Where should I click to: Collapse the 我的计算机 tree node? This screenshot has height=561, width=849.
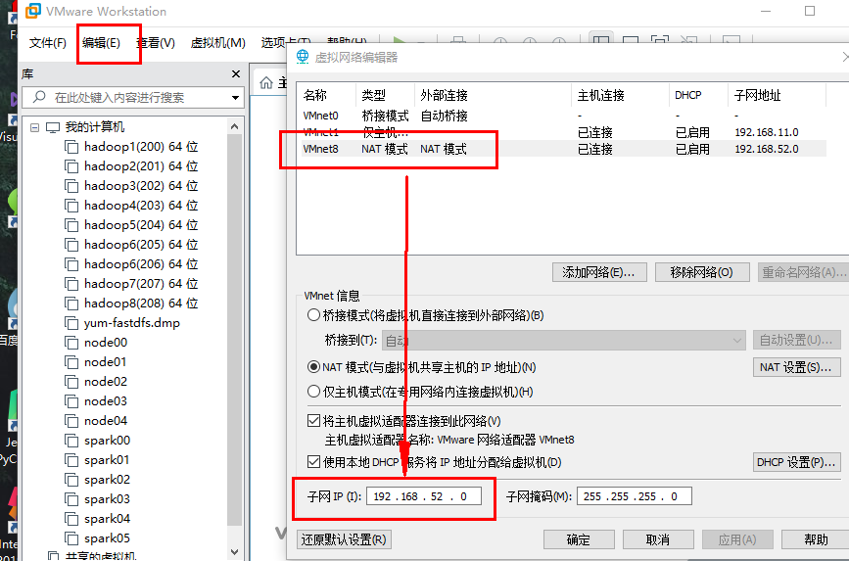tap(34, 128)
